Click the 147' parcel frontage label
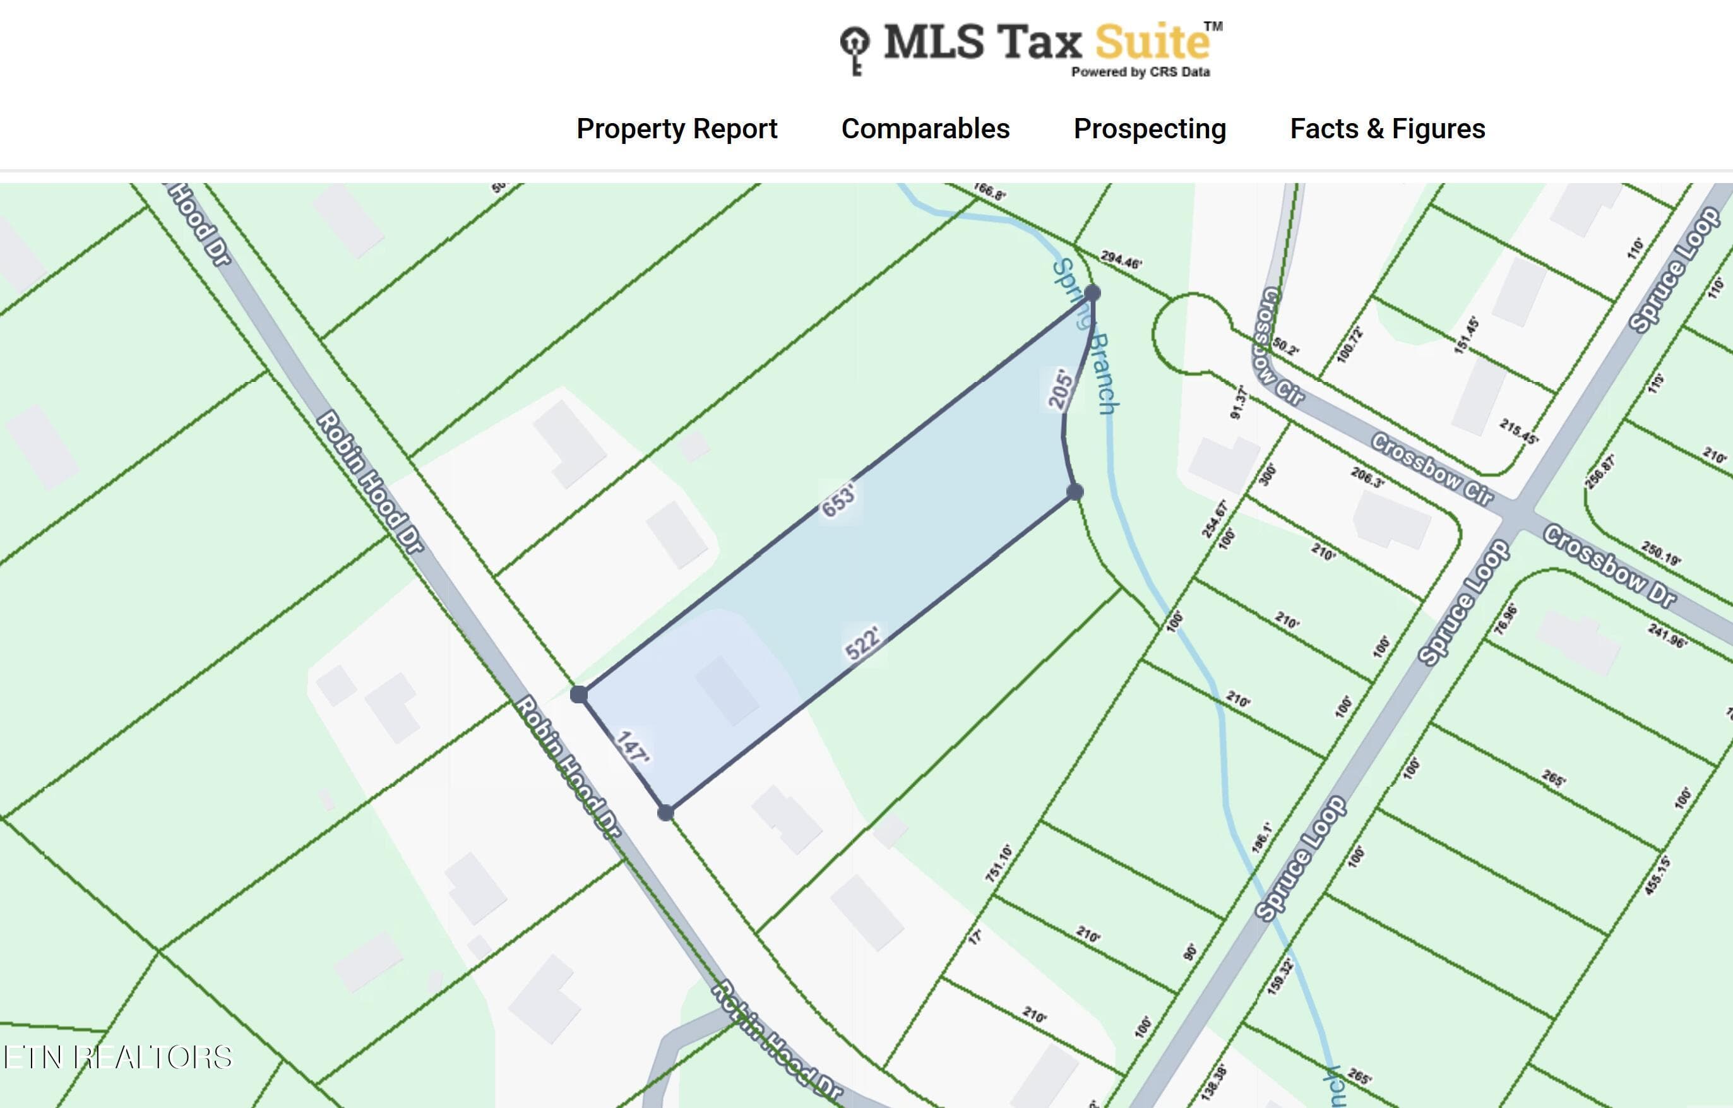 (633, 747)
